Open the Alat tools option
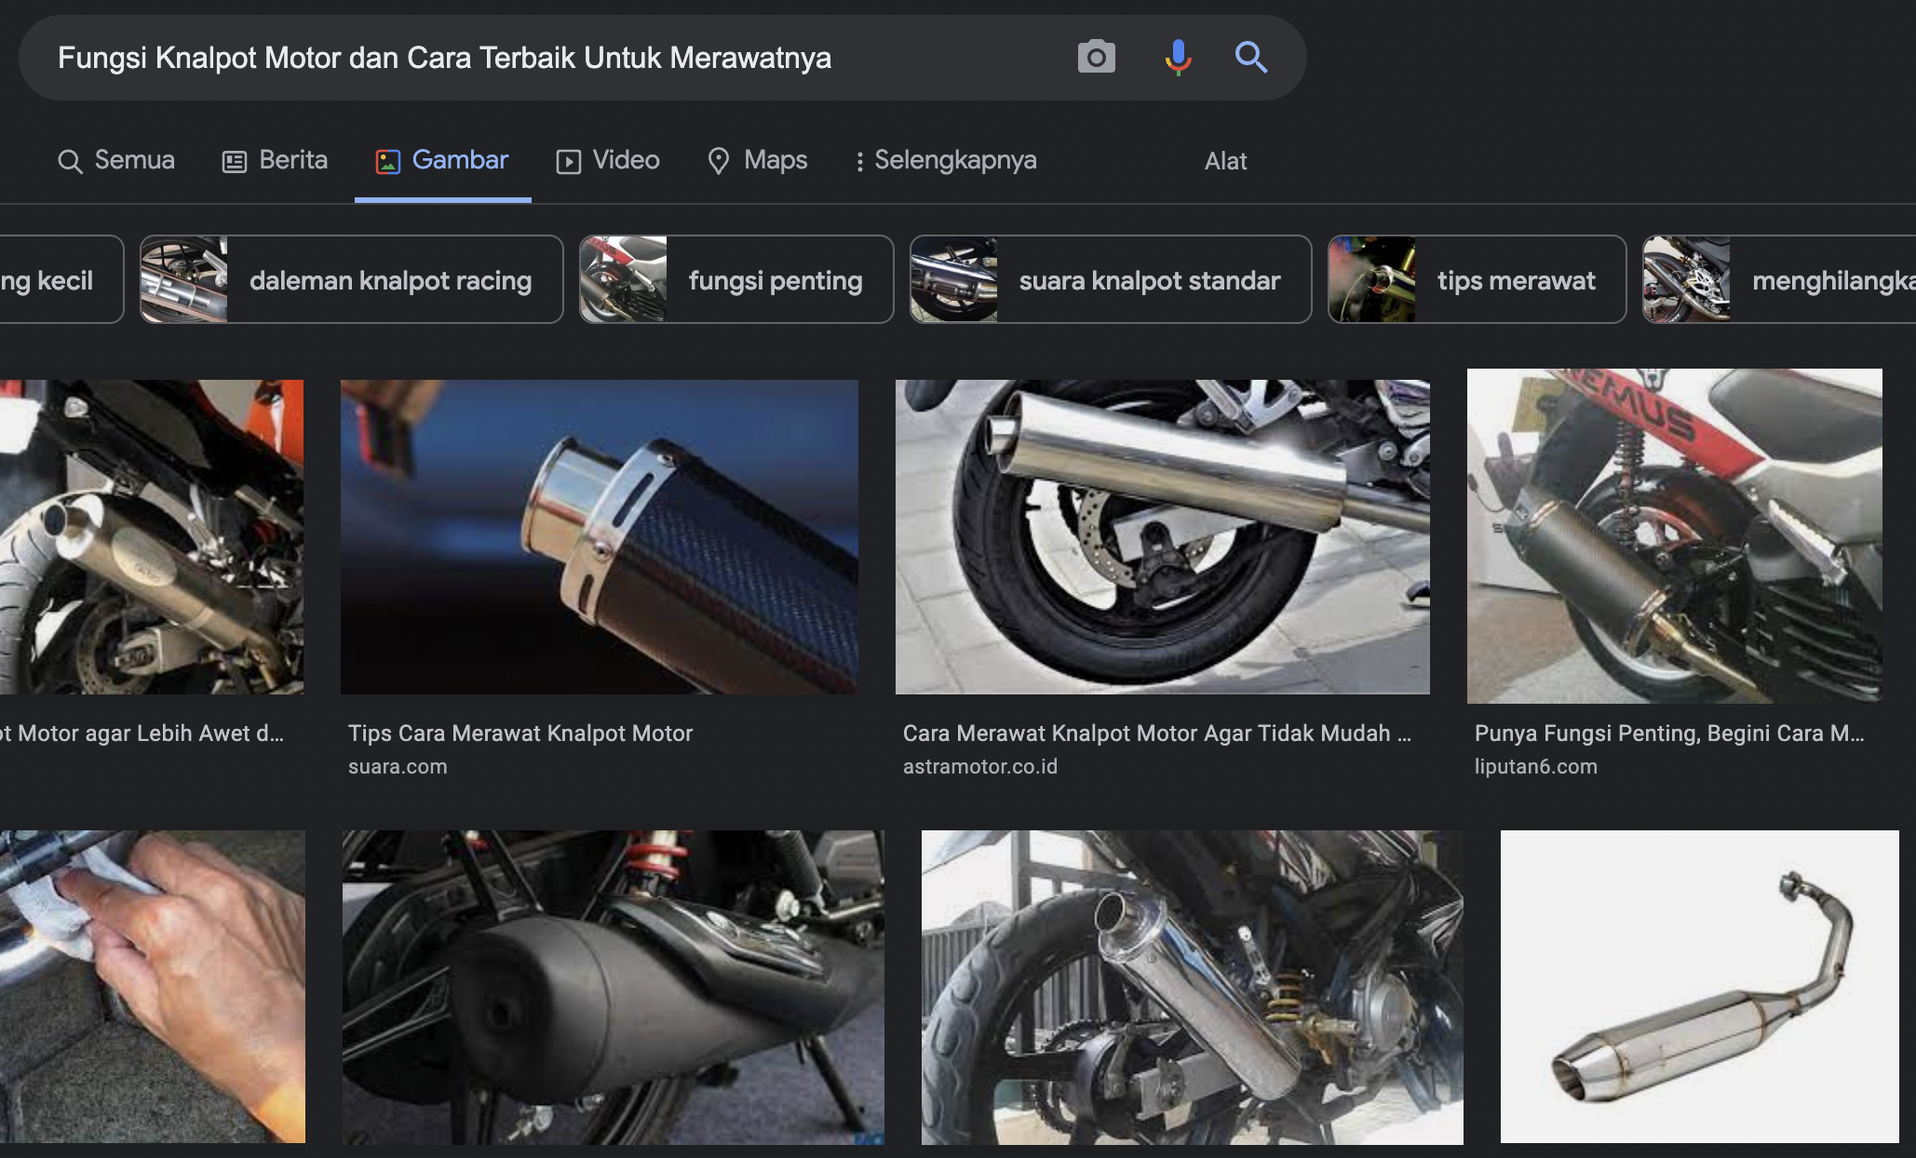 tap(1225, 161)
